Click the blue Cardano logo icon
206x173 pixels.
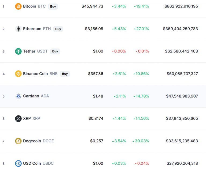point(18,96)
